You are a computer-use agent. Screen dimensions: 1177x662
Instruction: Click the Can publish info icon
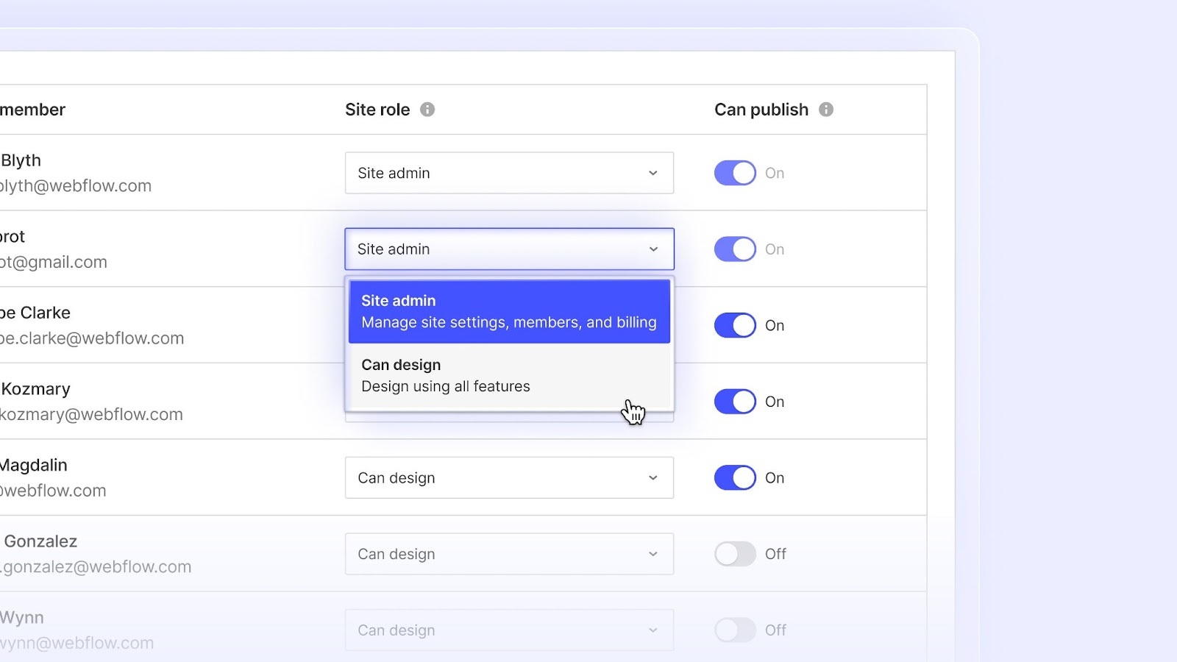pyautogui.click(x=827, y=110)
